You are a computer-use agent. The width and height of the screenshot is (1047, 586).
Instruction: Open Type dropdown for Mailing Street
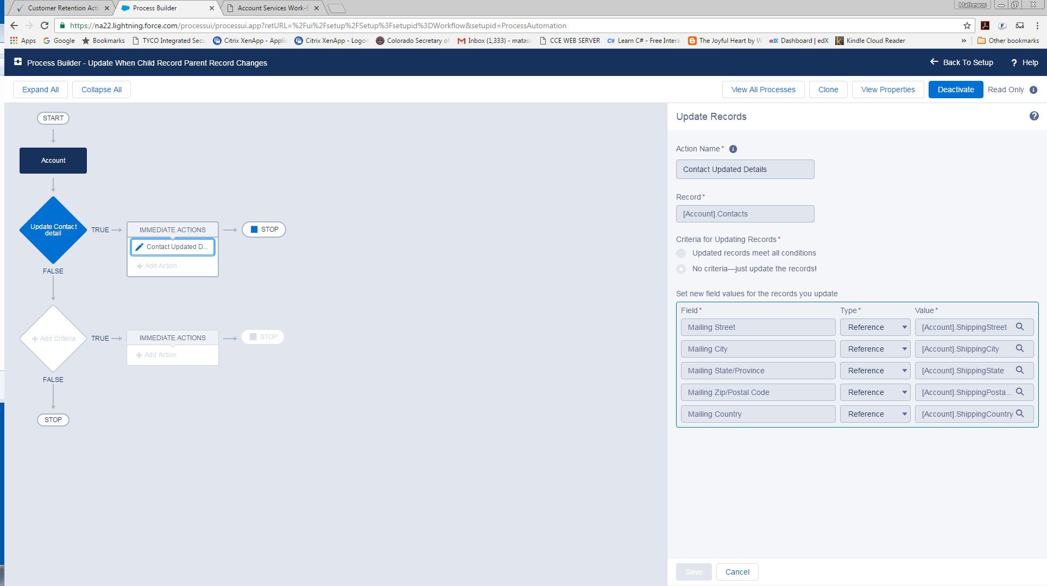(875, 327)
